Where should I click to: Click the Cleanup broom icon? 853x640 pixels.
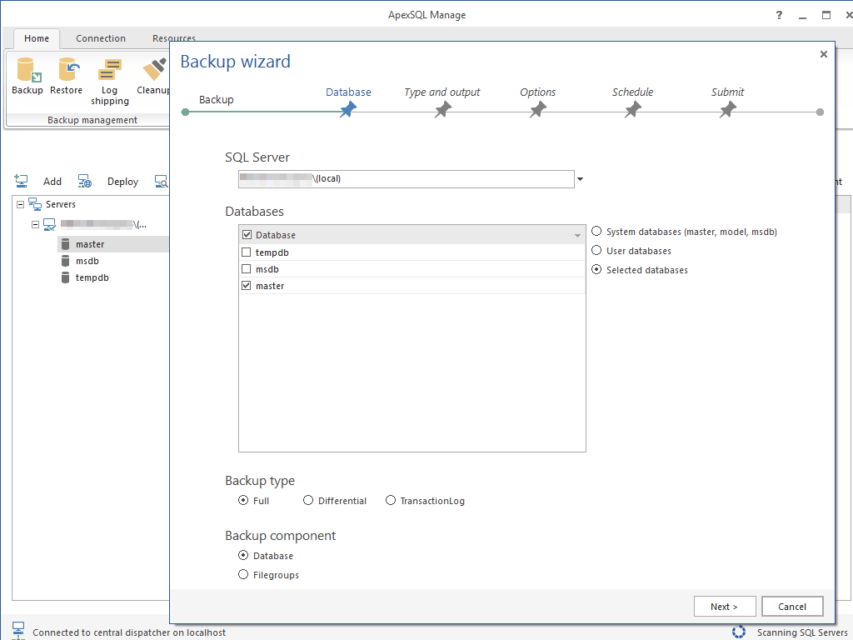pos(154,70)
